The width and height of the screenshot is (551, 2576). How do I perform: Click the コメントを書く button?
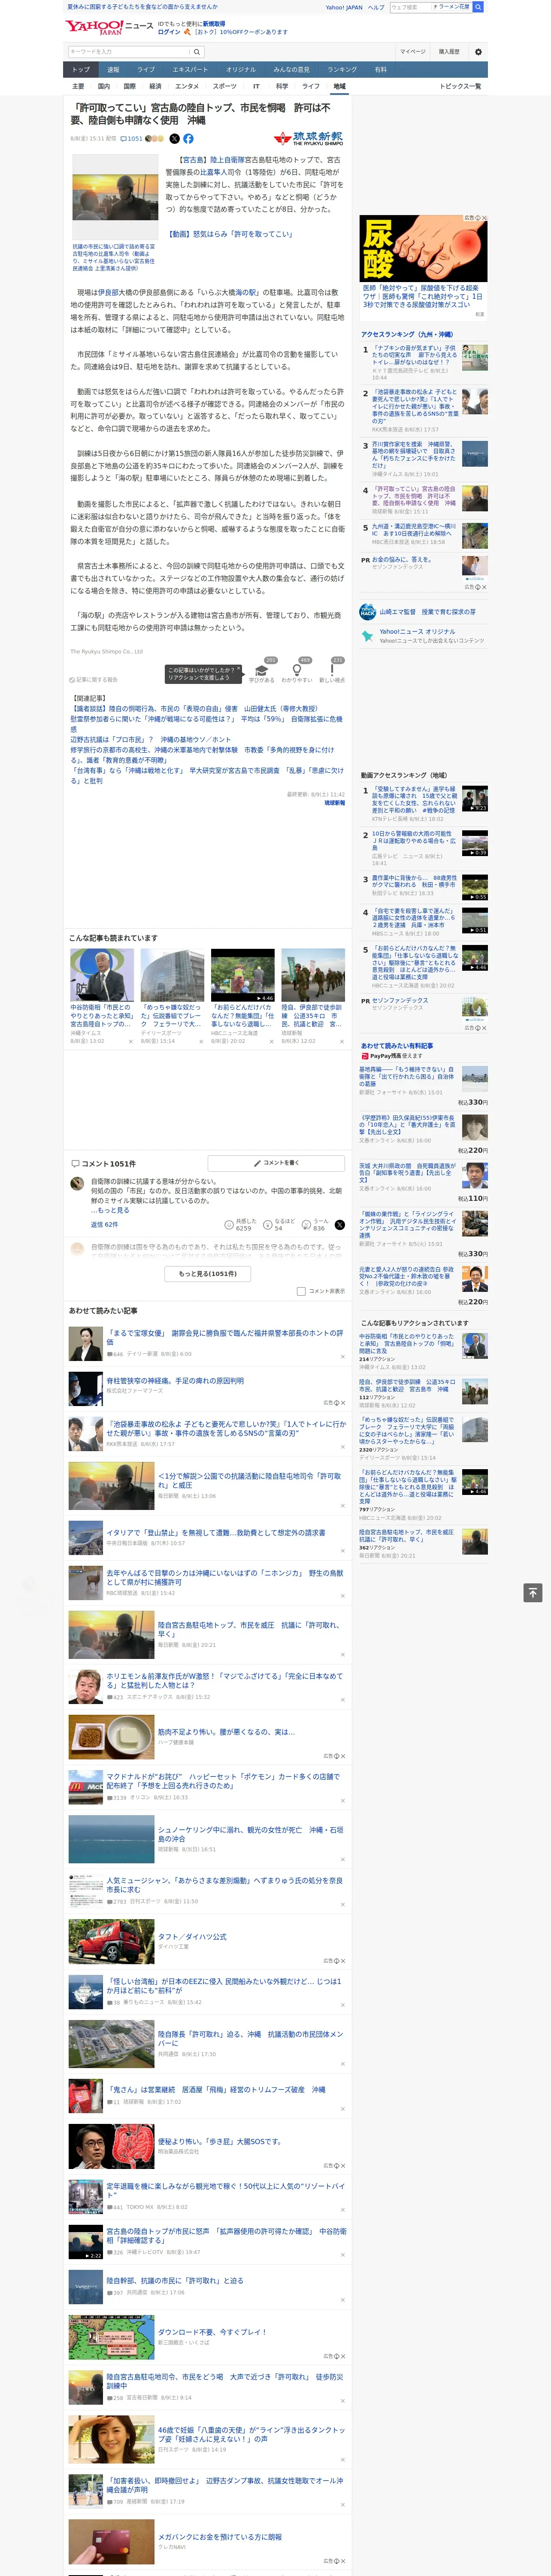point(277,1163)
